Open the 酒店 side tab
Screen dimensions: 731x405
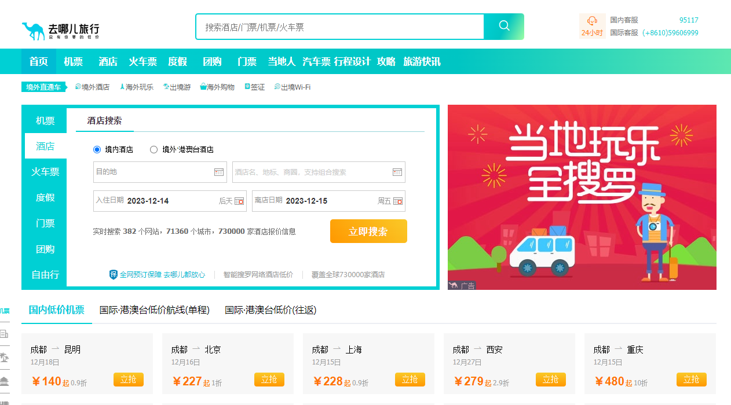(45, 146)
